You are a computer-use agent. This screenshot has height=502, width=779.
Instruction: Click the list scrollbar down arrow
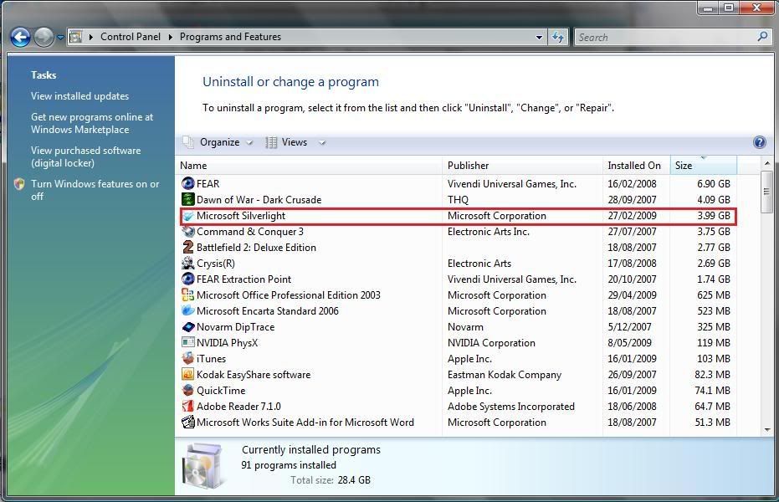[766, 430]
